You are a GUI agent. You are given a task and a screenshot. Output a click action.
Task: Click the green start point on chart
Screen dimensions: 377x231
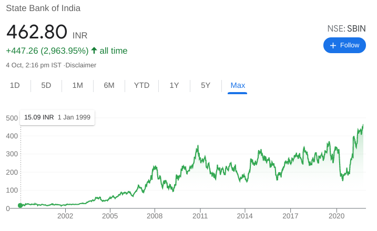[20, 205]
